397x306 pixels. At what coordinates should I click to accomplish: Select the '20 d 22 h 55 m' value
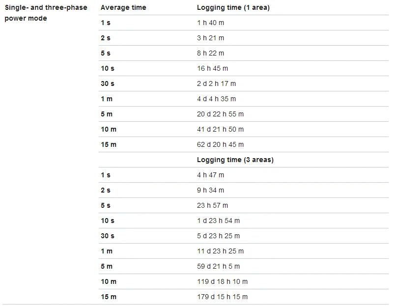click(x=220, y=114)
